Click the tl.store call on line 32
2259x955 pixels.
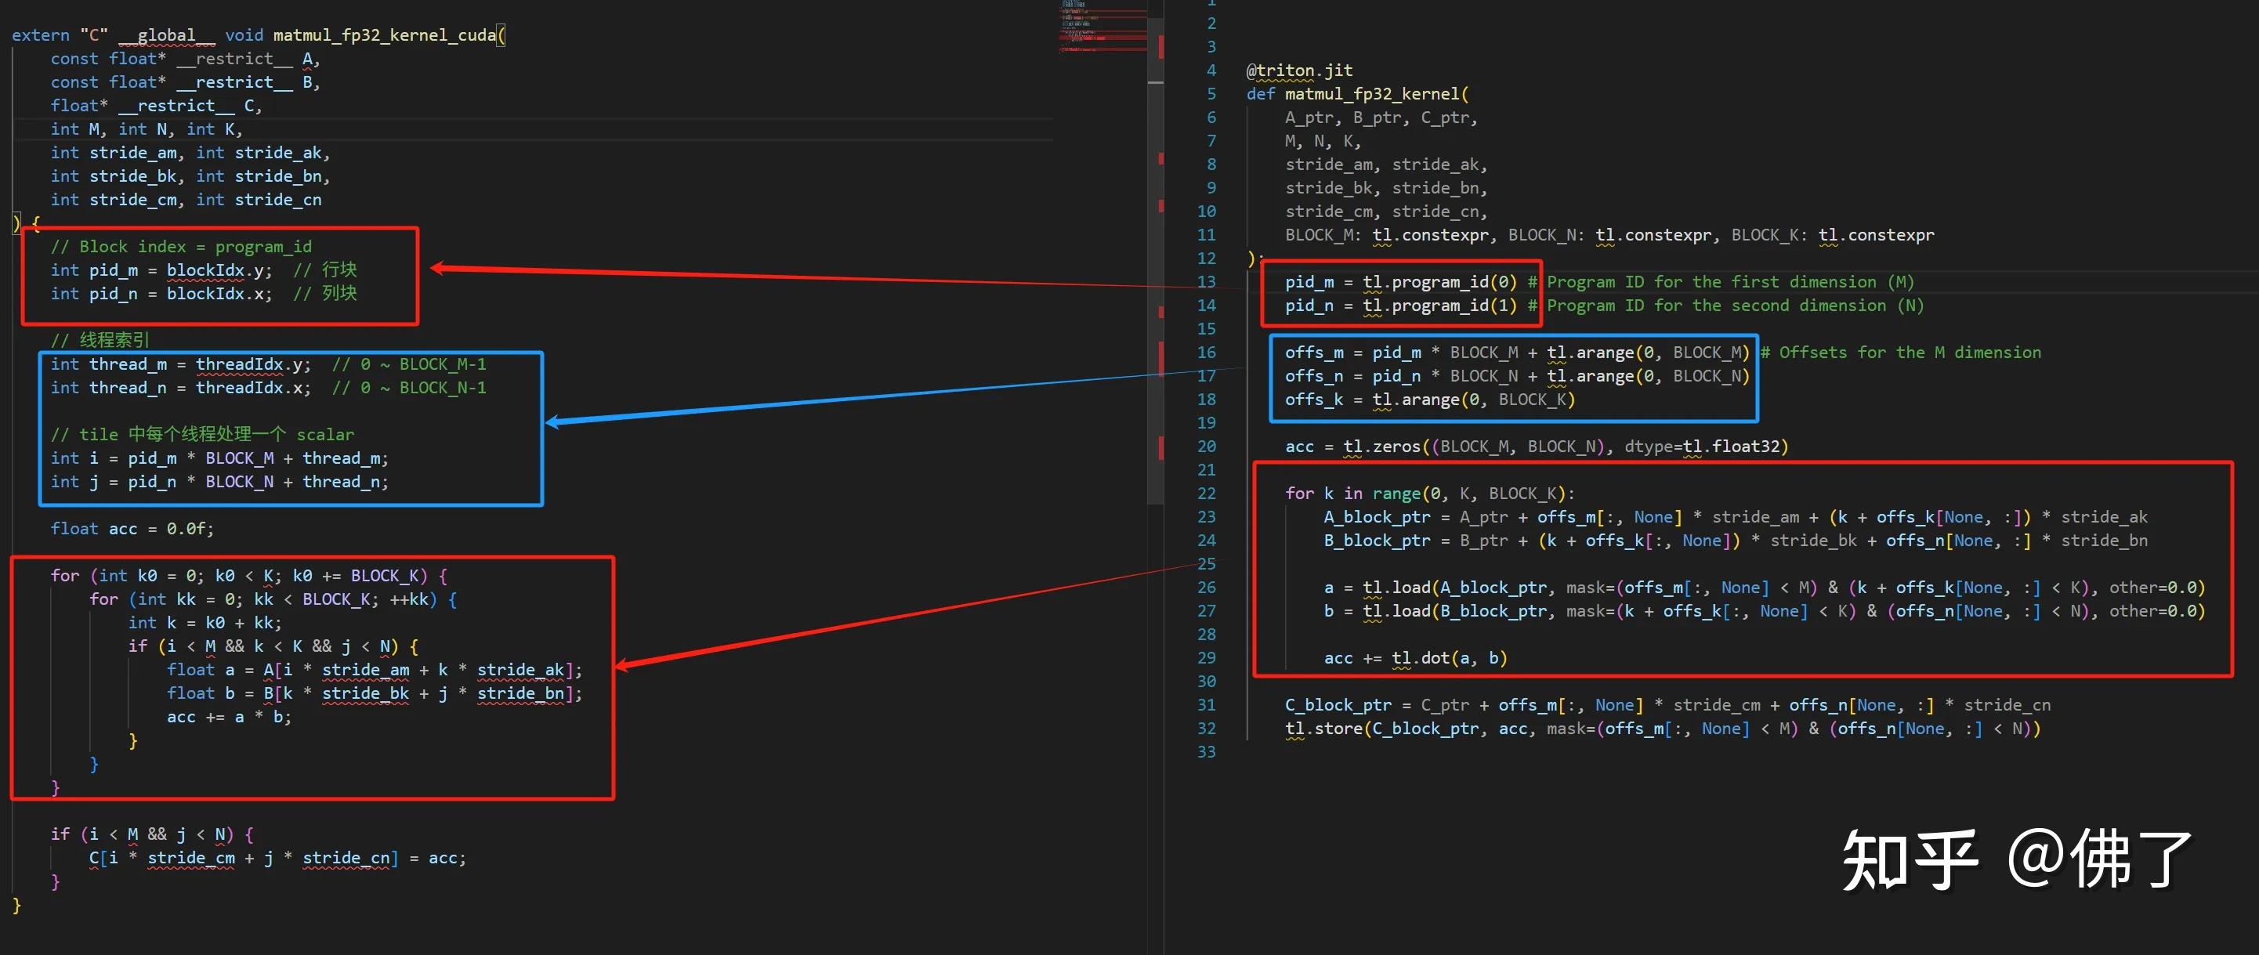[x=1324, y=729]
